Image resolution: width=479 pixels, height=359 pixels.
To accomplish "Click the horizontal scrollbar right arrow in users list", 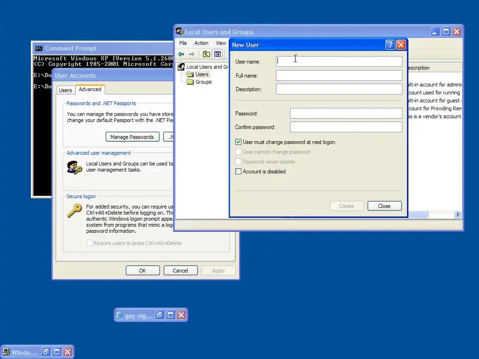I will [x=457, y=214].
